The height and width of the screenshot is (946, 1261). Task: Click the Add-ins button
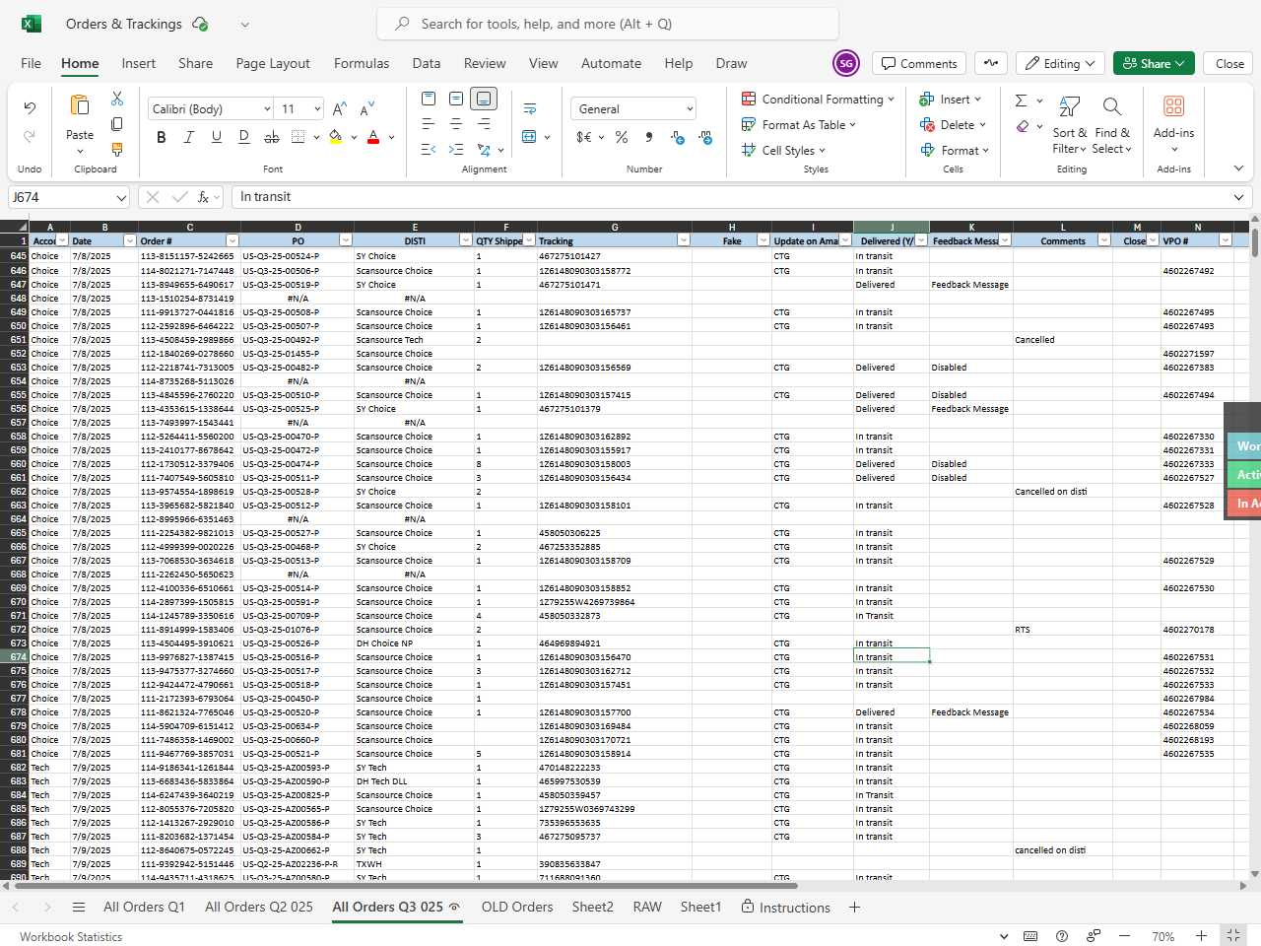click(1173, 125)
